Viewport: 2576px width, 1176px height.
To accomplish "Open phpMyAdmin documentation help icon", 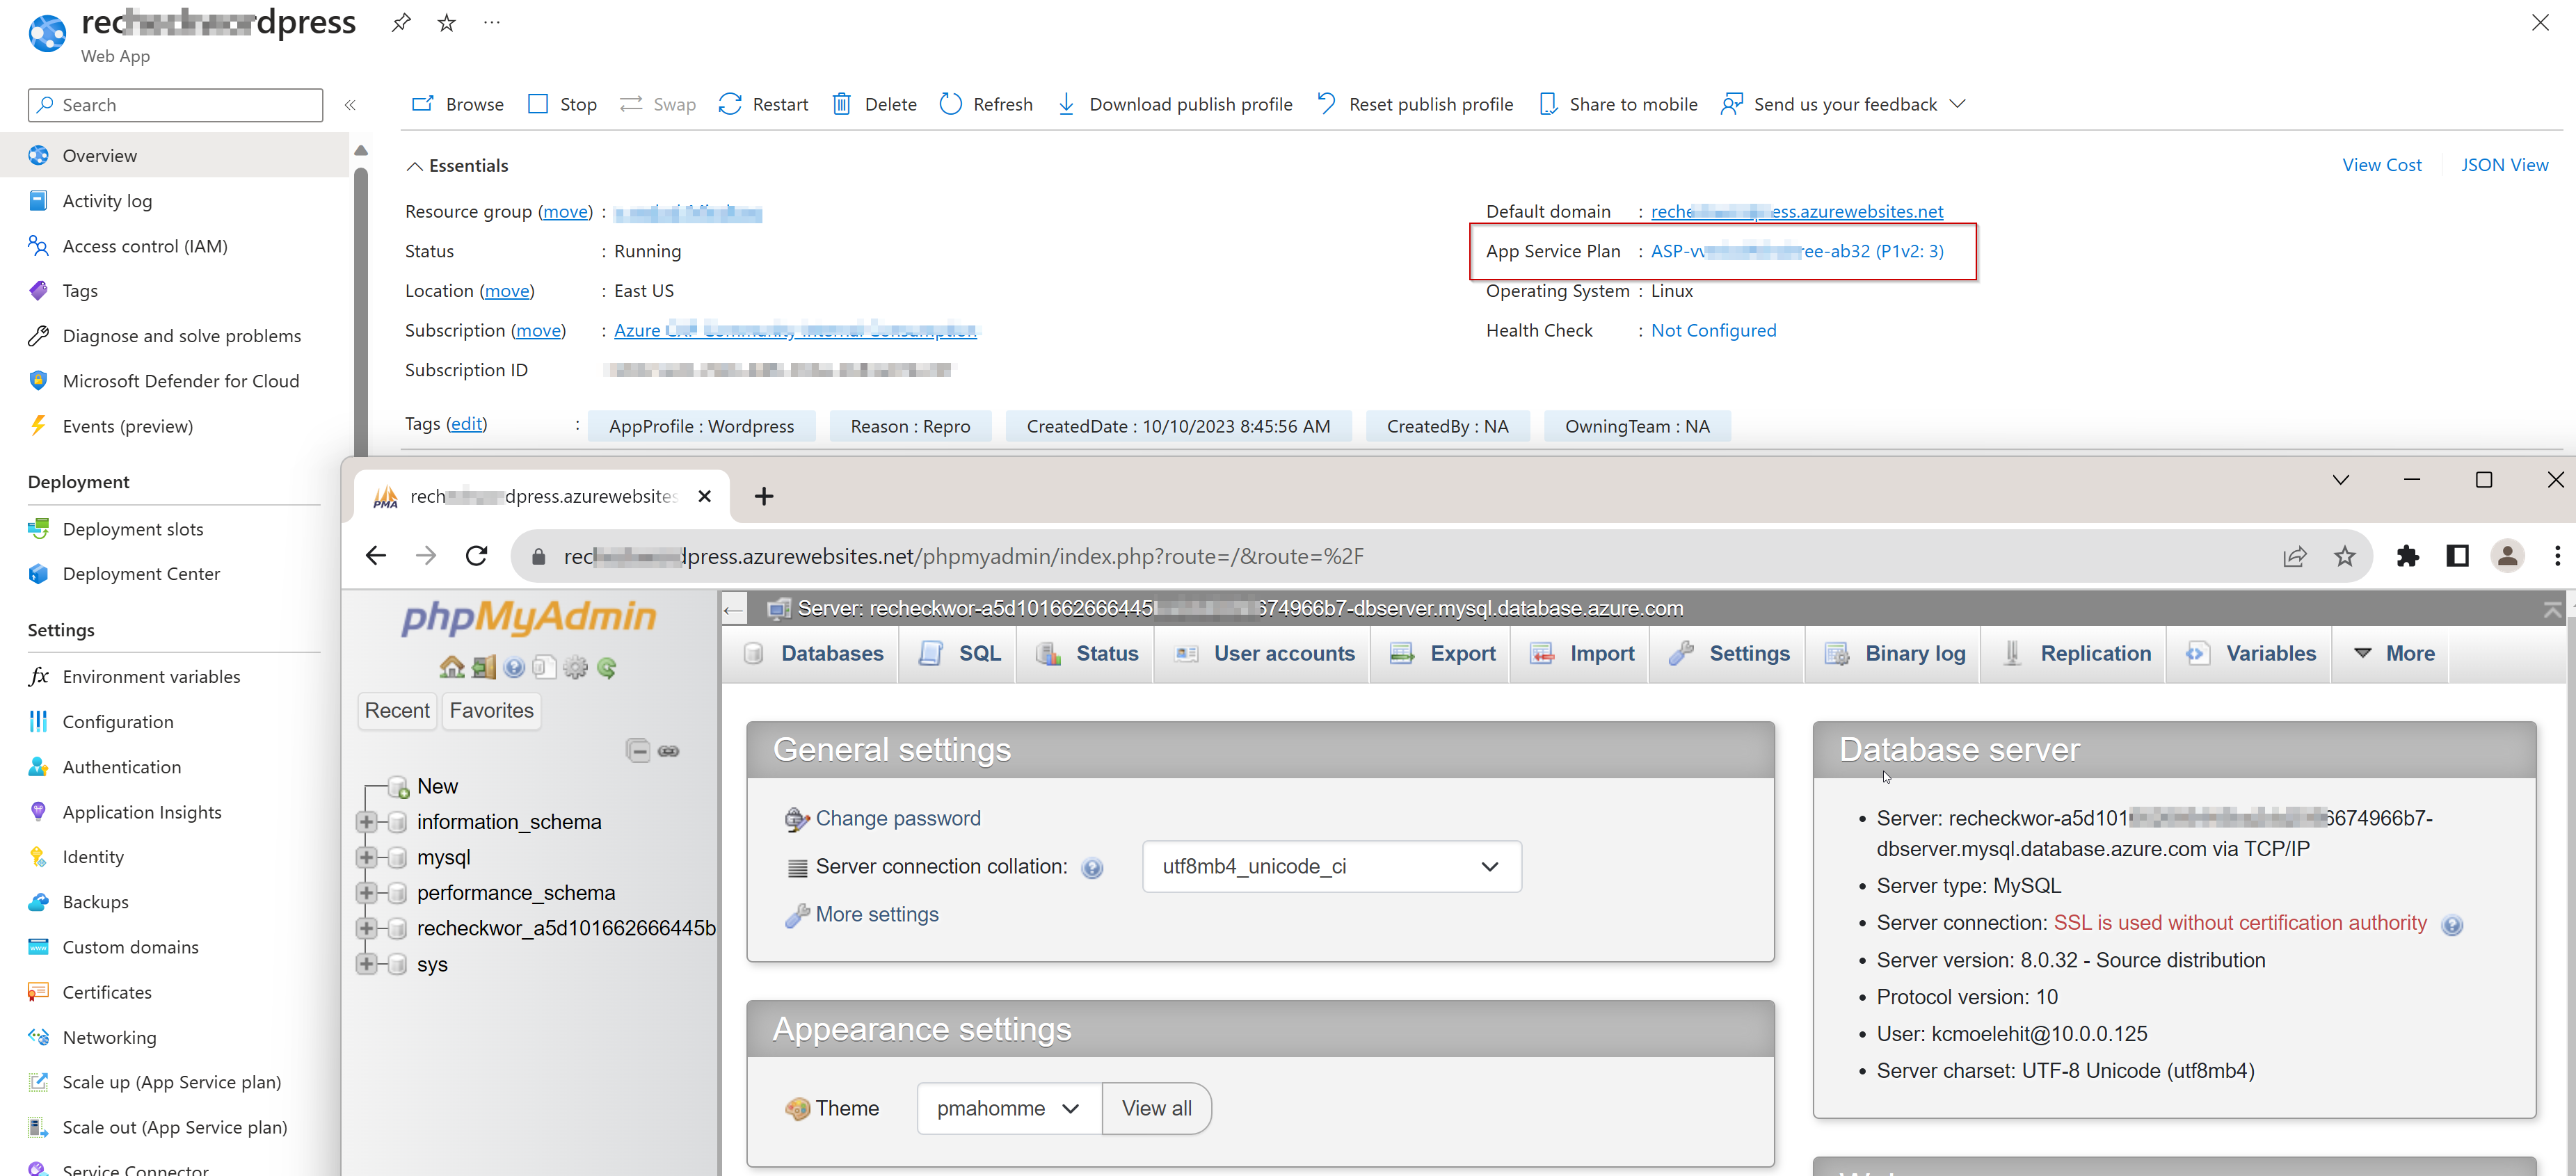I will (514, 667).
